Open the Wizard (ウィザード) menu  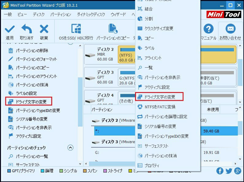tap(118, 14)
